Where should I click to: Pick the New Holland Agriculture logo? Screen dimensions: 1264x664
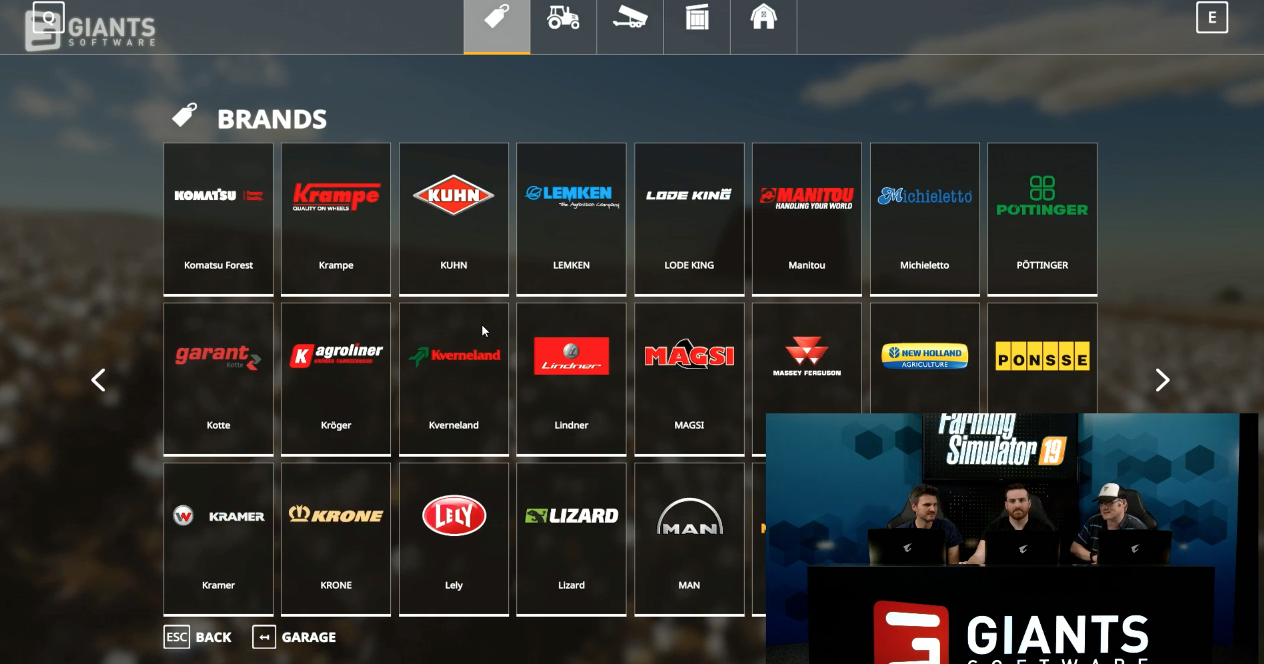[x=924, y=356]
